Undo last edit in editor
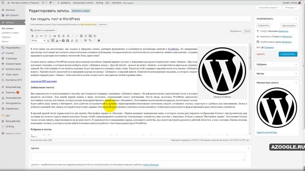This screenshot has height=171, width=305. pos(90,40)
